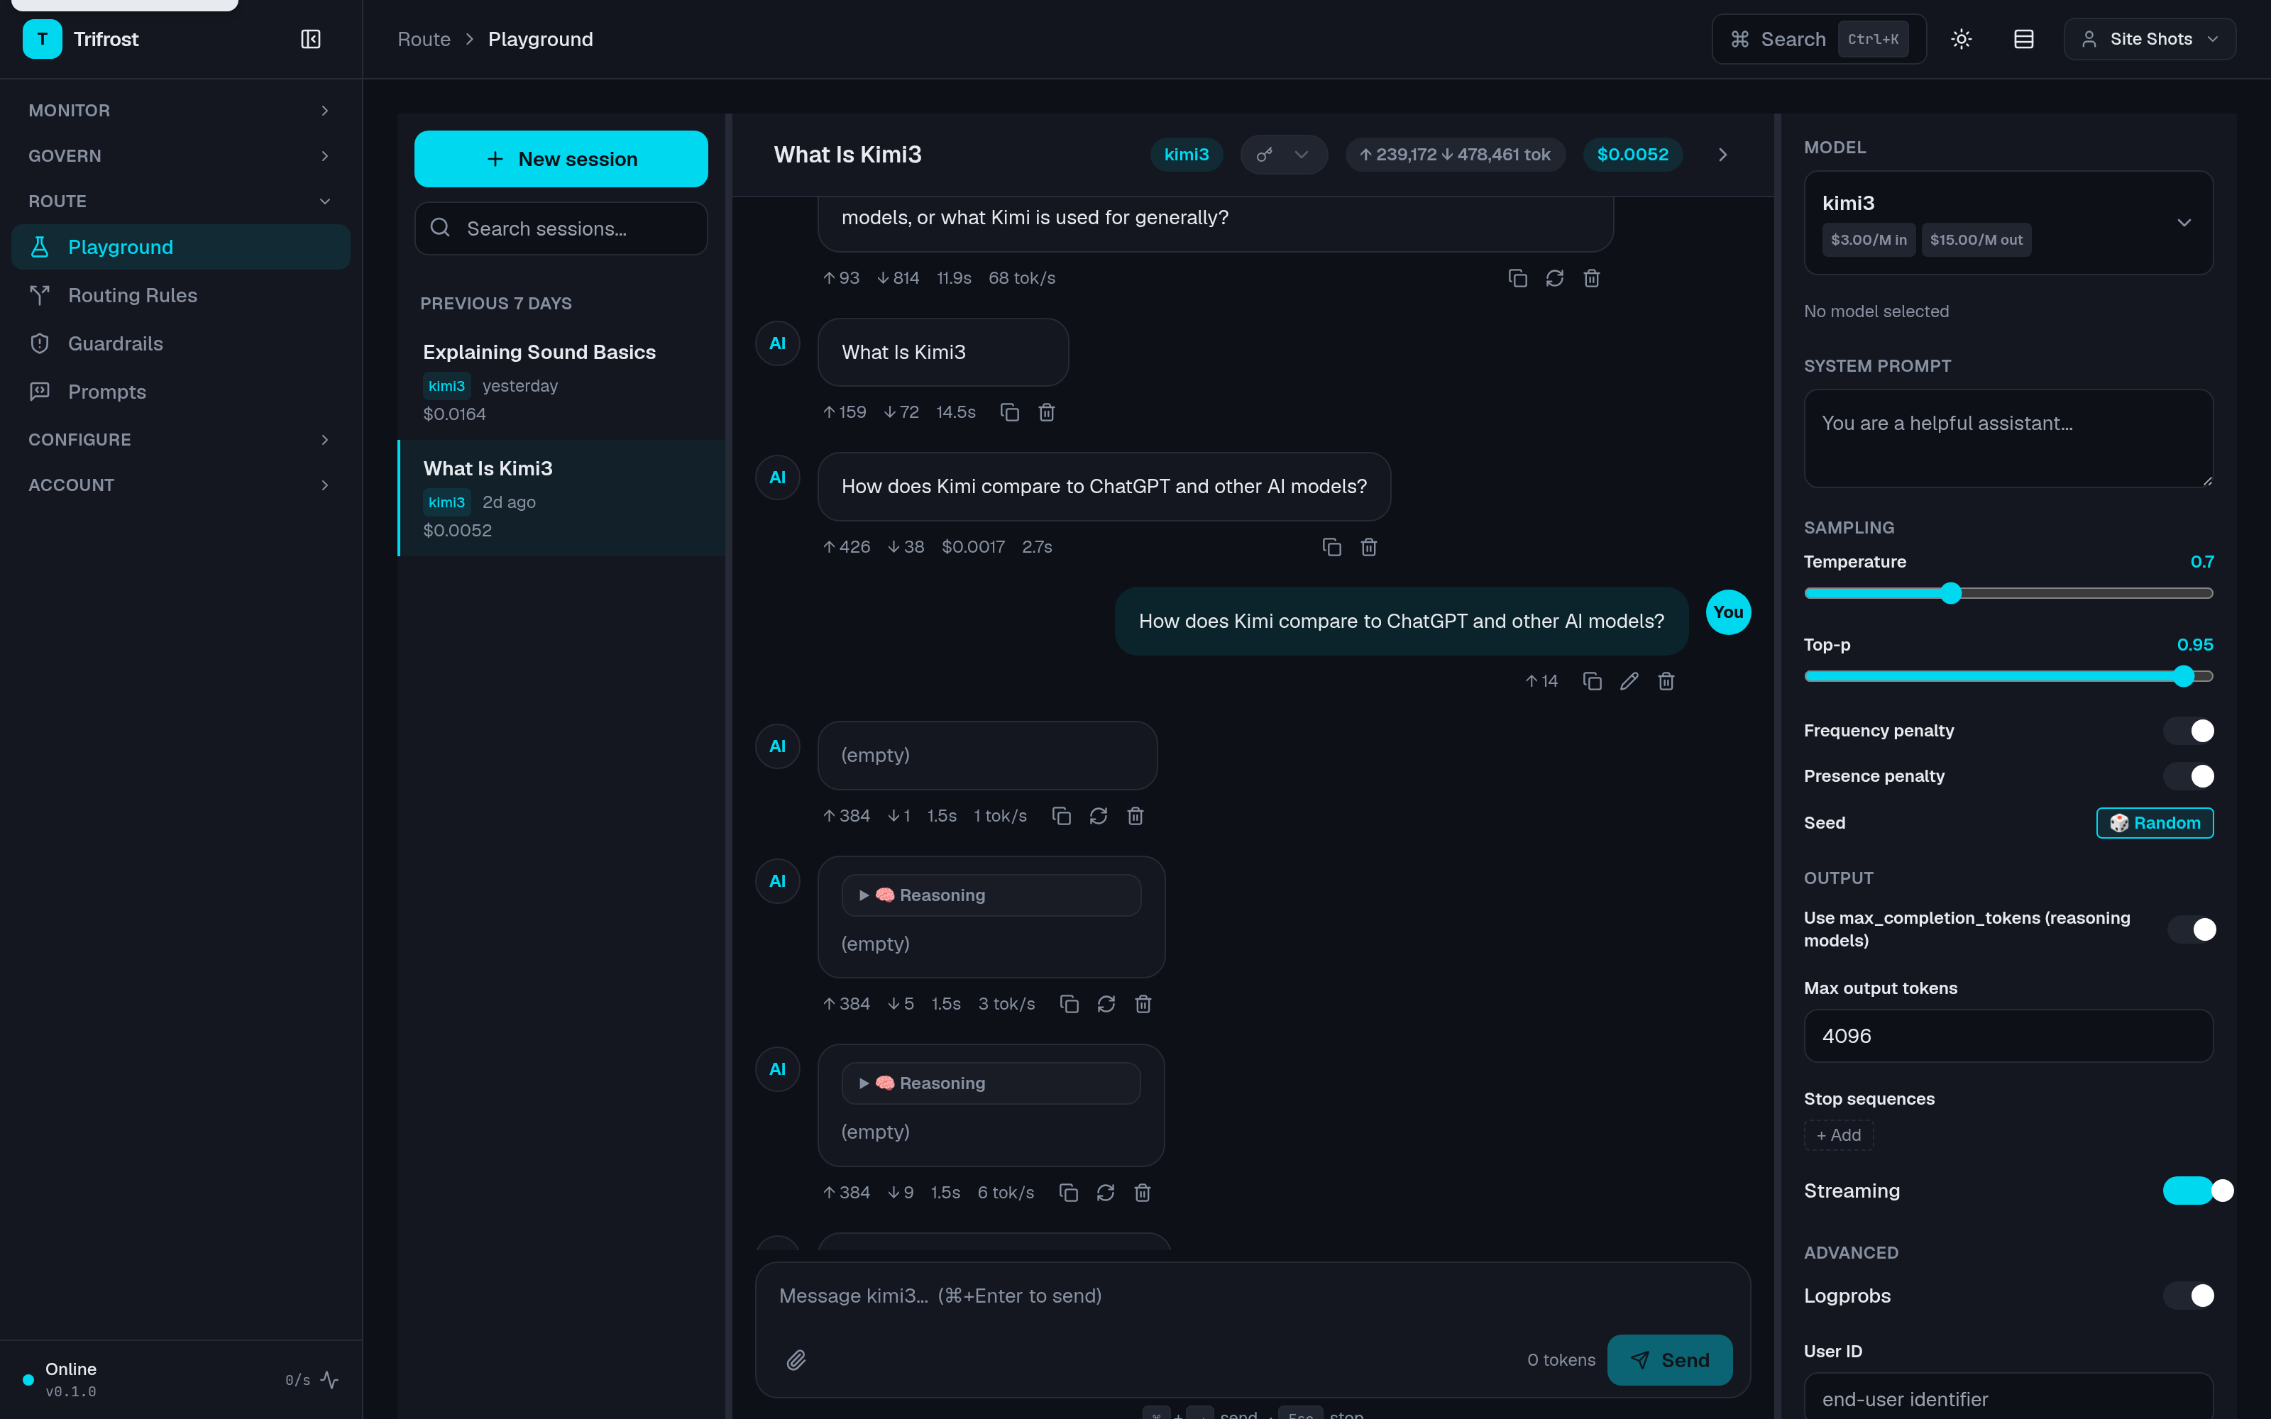Copy the 3 tok/s response

[1069, 1003]
